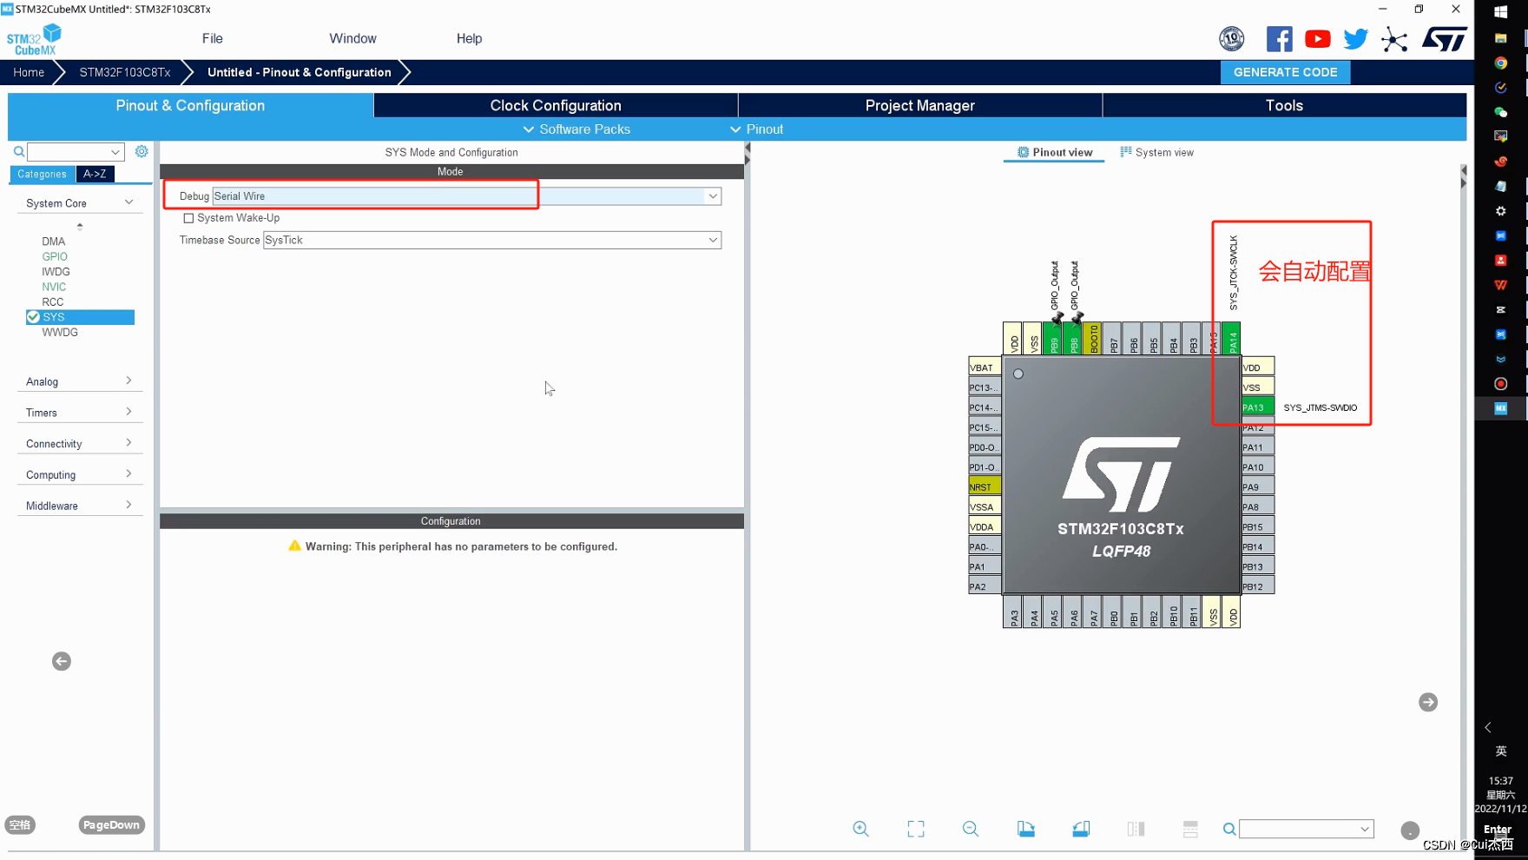Open the pin search combo box dropdown
The width and height of the screenshot is (1528, 860).
tap(1365, 829)
